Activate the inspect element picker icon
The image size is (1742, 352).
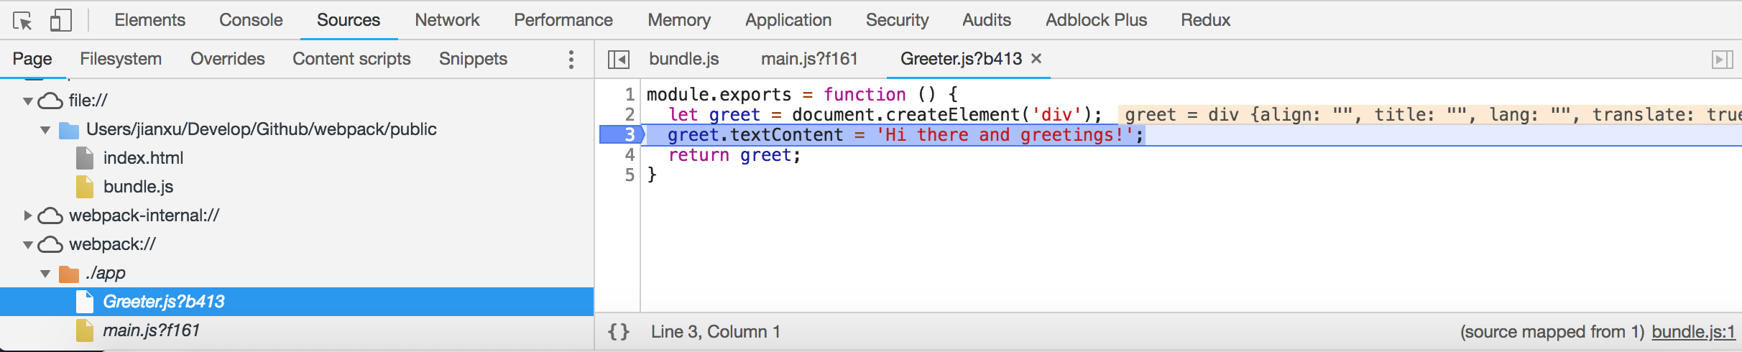coord(22,21)
